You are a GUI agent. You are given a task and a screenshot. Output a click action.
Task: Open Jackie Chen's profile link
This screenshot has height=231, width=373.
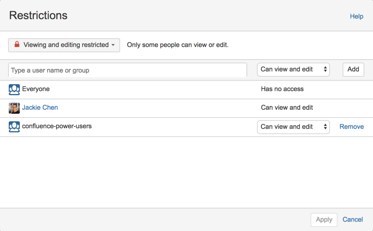tap(40, 108)
